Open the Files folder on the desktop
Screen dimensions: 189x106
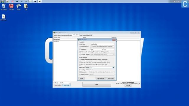(x=26, y=7)
